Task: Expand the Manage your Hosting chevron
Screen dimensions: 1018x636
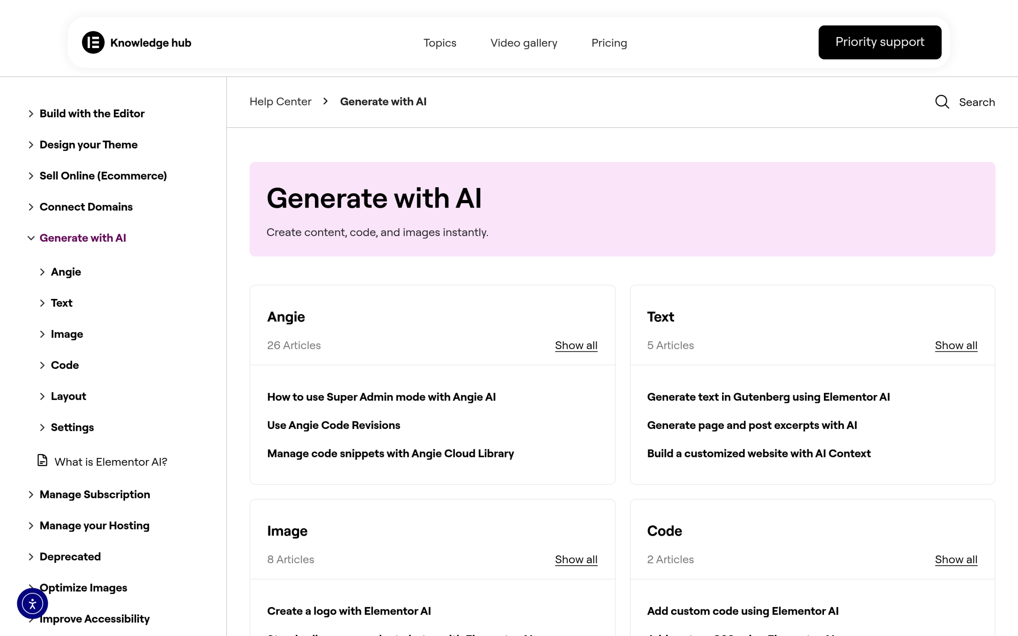Action: coord(31,526)
